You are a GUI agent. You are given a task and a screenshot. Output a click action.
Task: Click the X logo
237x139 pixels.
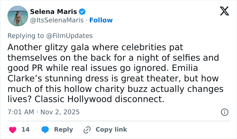point(222,11)
